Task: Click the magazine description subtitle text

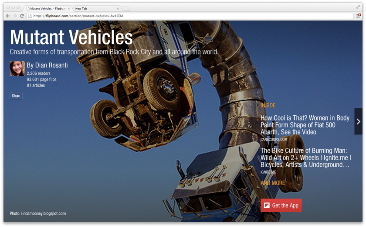Action: point(114,52)
